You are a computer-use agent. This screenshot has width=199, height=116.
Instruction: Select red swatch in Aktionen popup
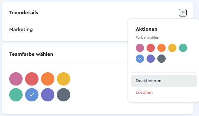(151, 48)
